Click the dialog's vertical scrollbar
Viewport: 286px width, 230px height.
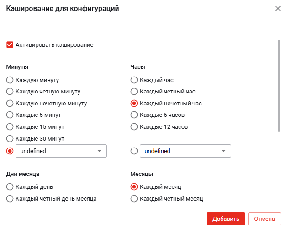pos(279,86)
